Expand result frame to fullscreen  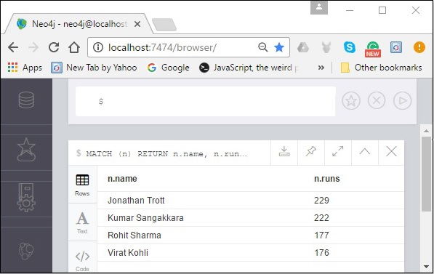click(x=338, y=151)
